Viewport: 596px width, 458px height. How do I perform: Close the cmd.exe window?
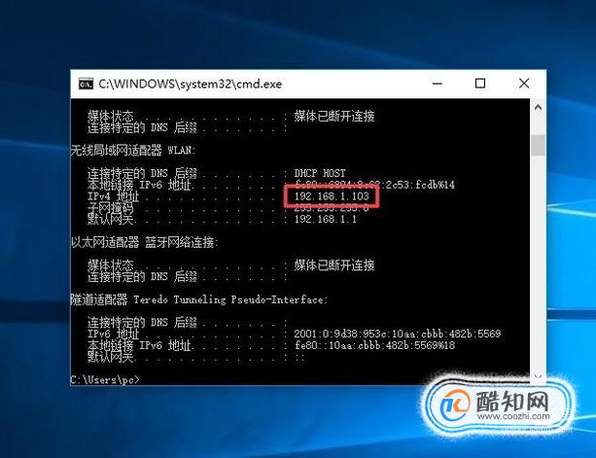point(524,84)
